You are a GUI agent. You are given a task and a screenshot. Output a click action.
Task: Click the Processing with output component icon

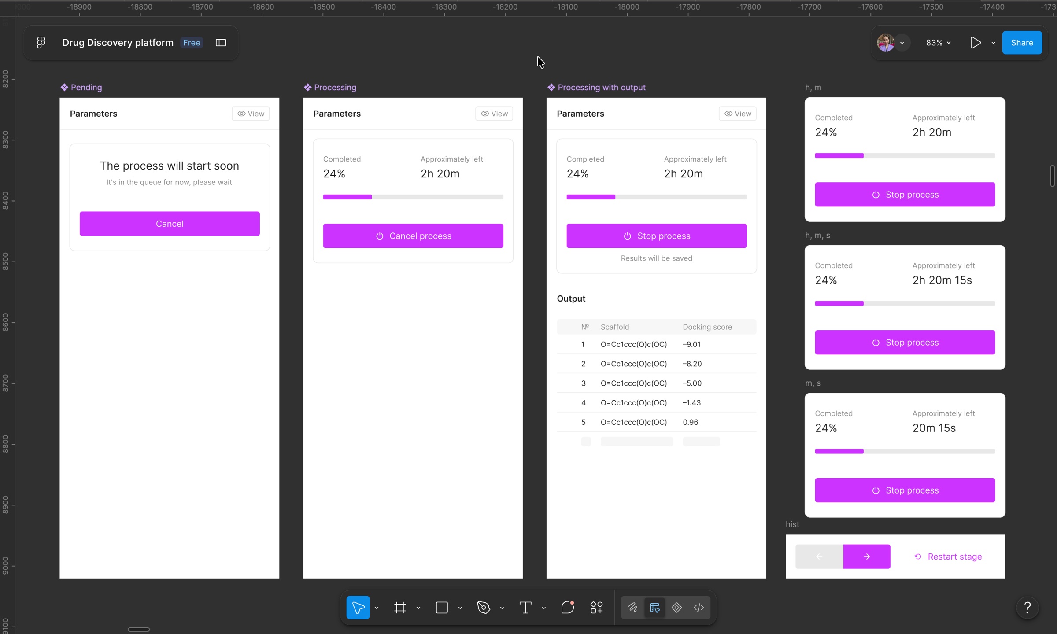coord(551,87)
